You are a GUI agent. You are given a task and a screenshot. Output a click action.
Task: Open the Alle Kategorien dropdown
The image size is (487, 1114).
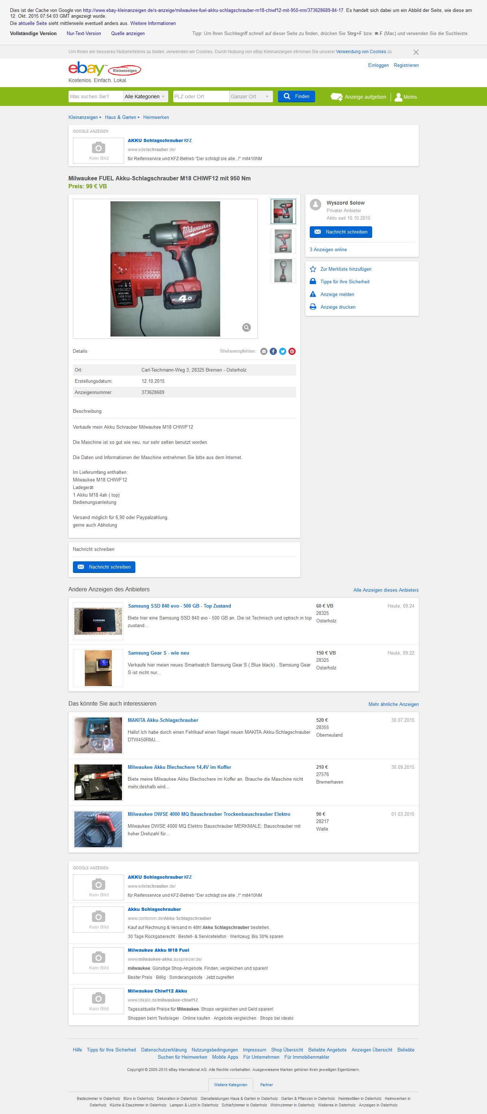click(145, 97)
